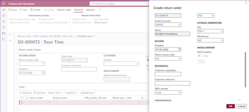Click the Remove trash icon in Lines
249x112 pixels.
(35, 93)
